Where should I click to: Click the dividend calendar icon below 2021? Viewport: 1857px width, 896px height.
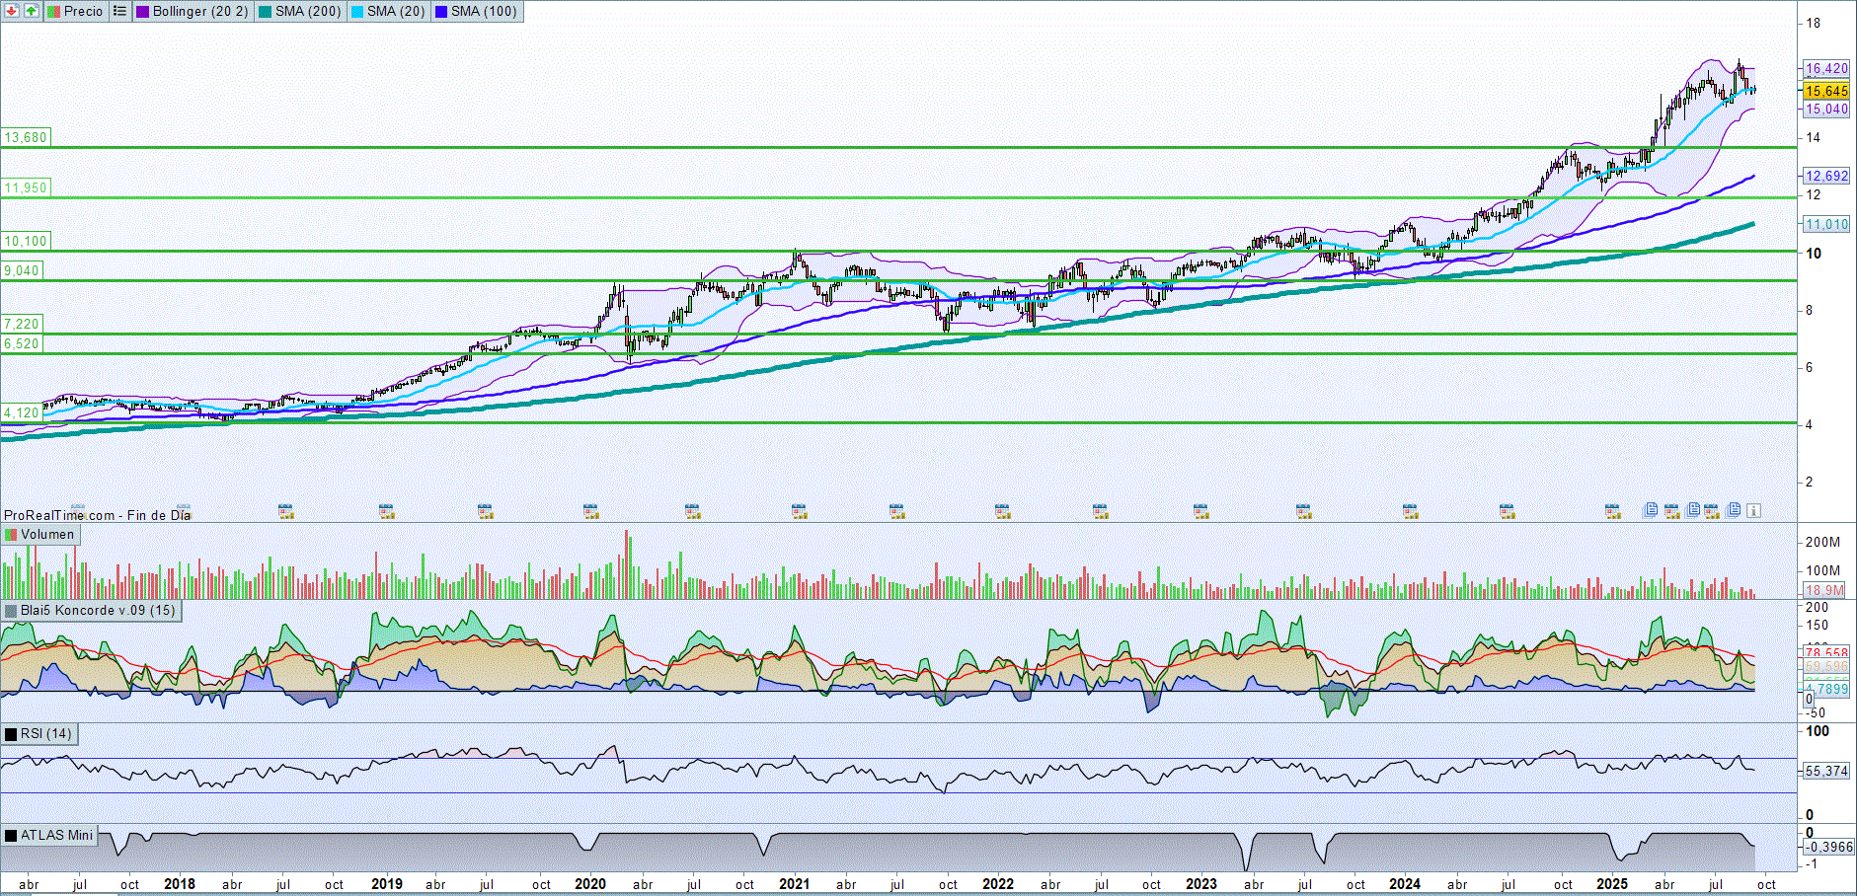799,511
